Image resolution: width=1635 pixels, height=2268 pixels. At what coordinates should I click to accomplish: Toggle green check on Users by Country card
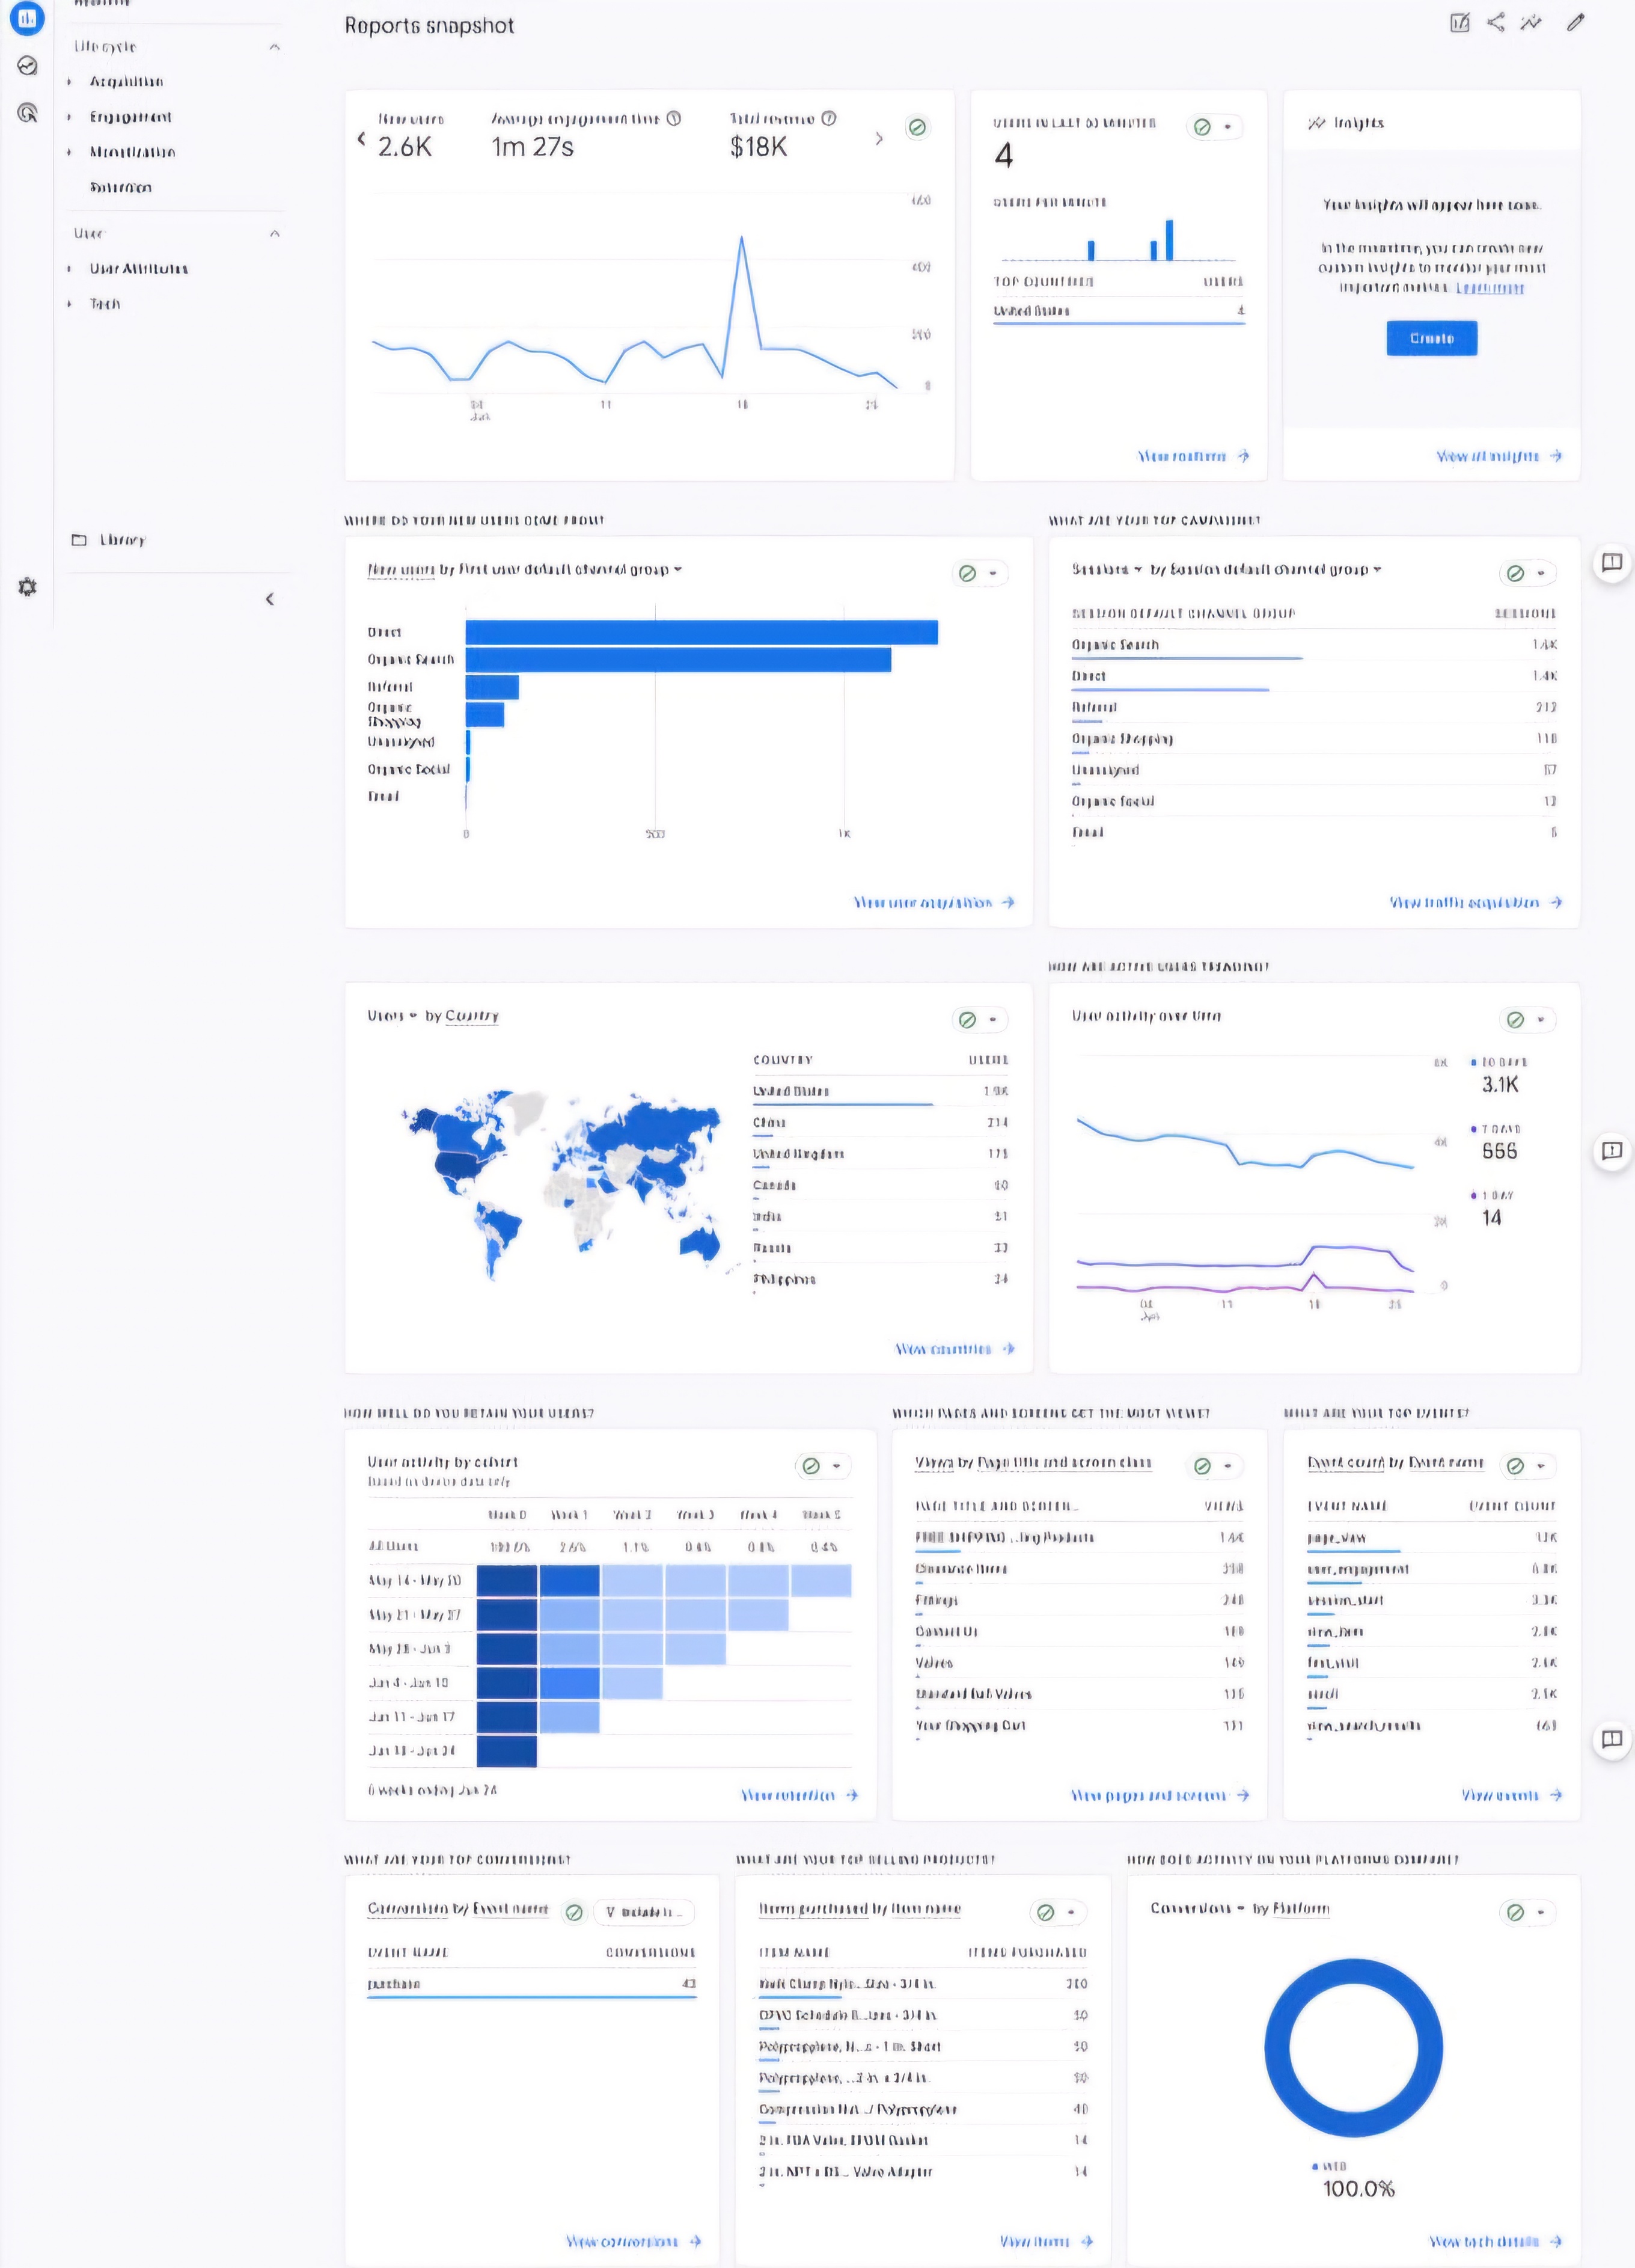click(x=967, y=1020)
